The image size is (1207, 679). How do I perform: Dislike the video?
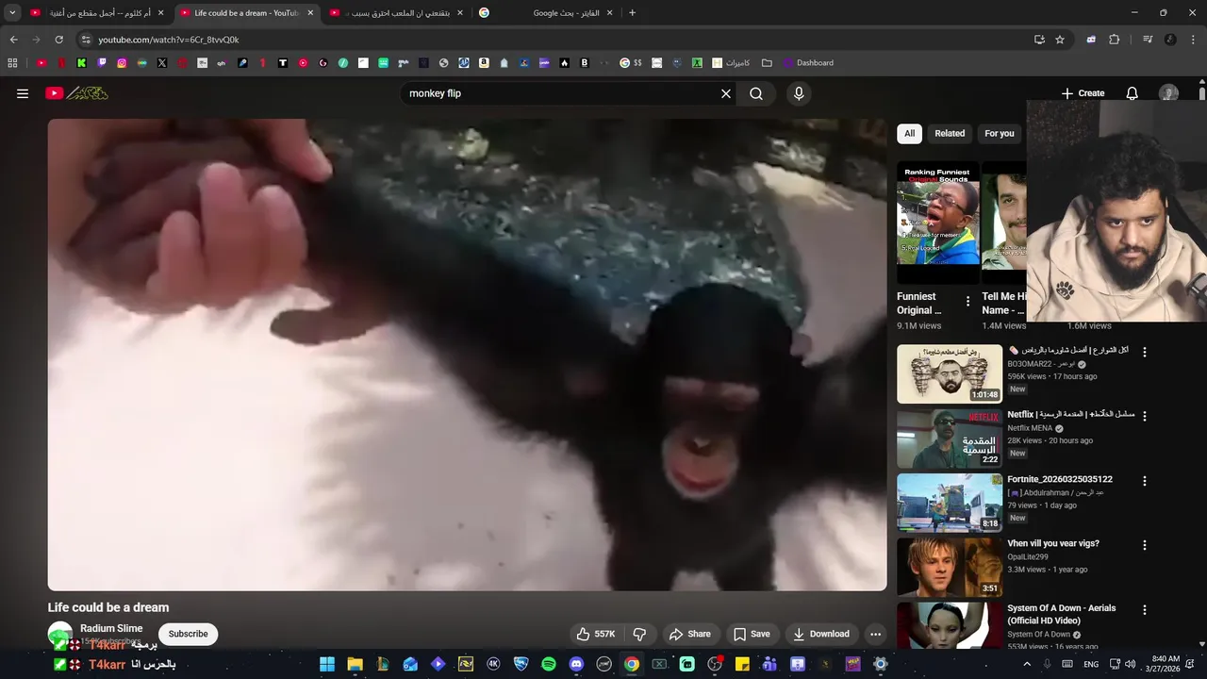point(639,634)
